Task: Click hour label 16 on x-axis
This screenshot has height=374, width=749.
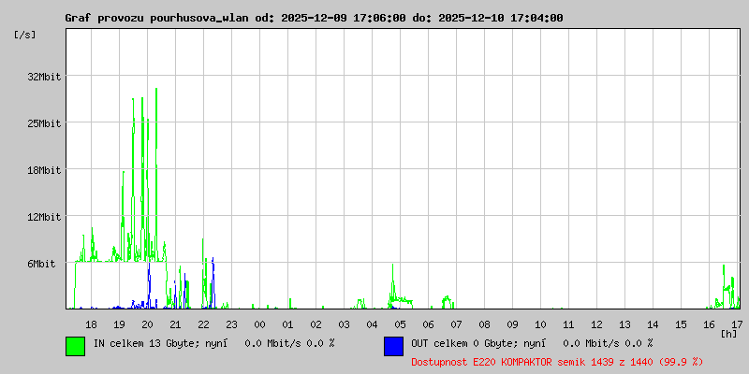Action: pos(710,324)
